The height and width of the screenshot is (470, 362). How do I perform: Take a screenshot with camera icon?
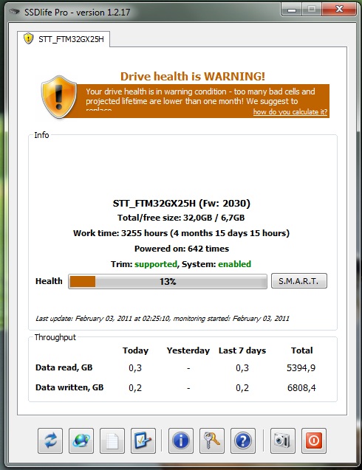pos(283,440)
